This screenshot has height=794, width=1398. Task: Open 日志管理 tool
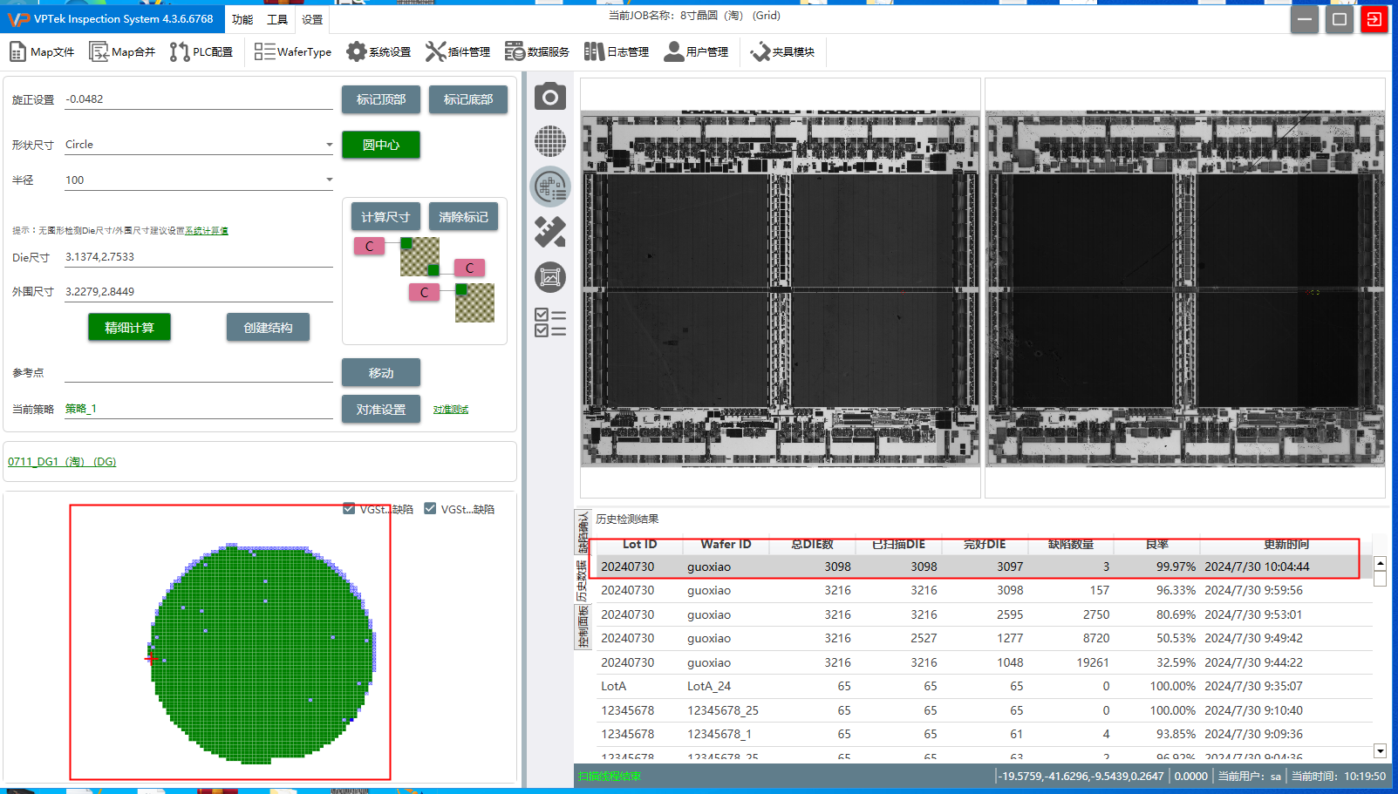pos(617,52)
